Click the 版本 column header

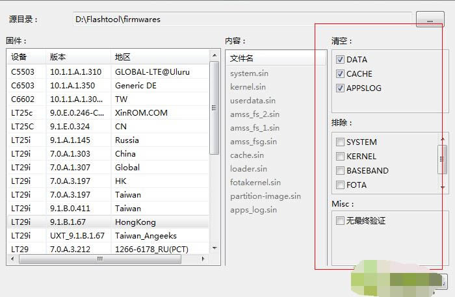point(77,57)
